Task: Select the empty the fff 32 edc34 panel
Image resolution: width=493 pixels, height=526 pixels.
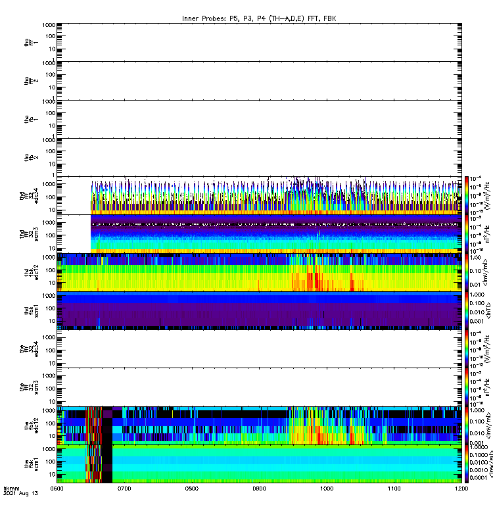Action: pyautogui.click(x=259, y=349)
